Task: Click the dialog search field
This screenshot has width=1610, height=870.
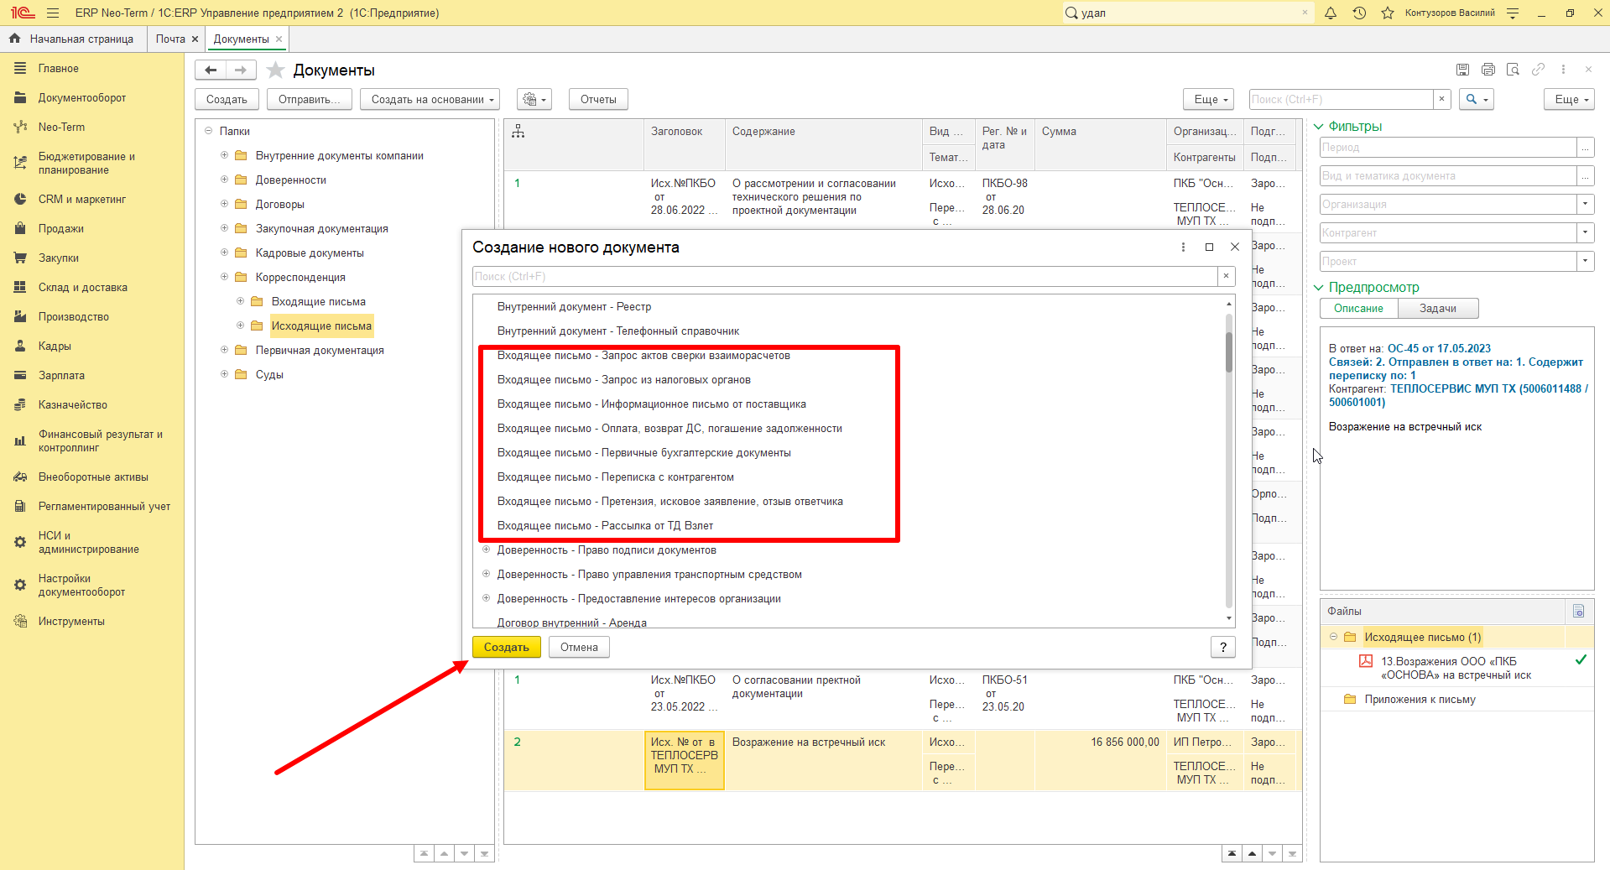Action: tap(845, 276)
